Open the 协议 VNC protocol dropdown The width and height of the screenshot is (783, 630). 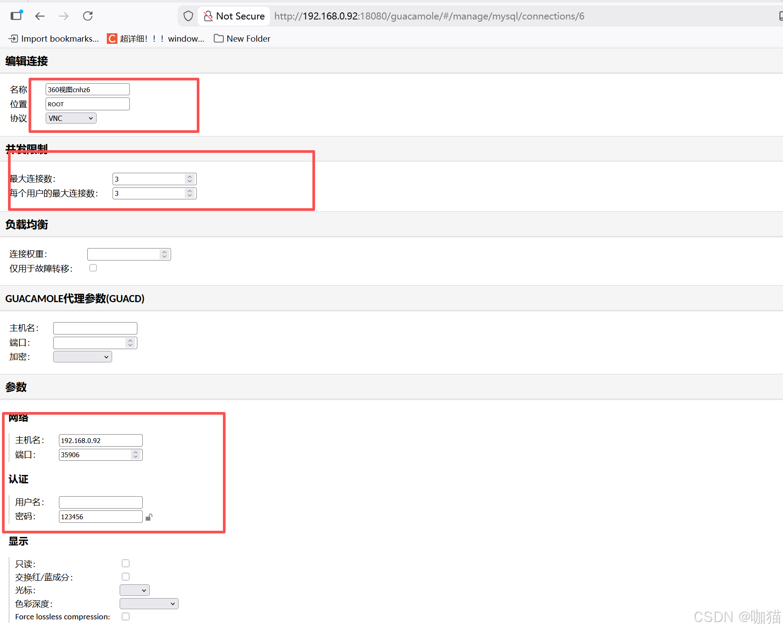71,118
